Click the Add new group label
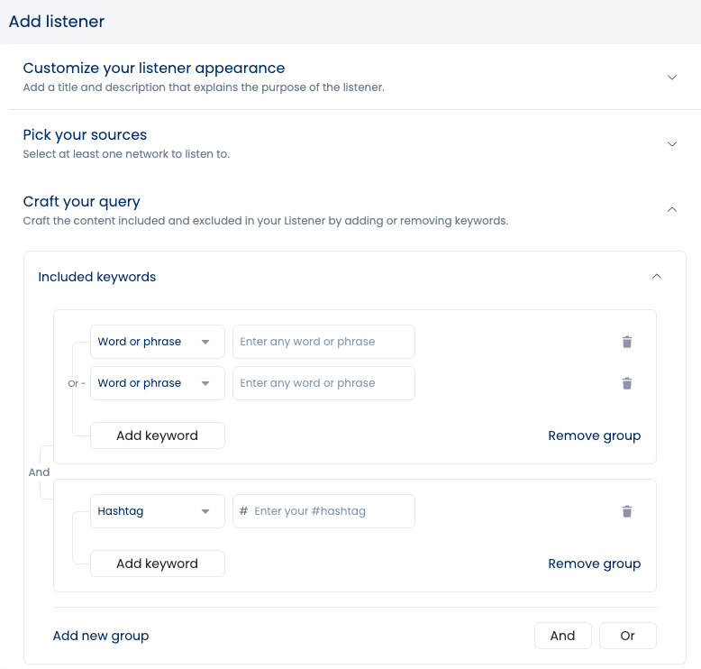701x669 pixels. 101,636
